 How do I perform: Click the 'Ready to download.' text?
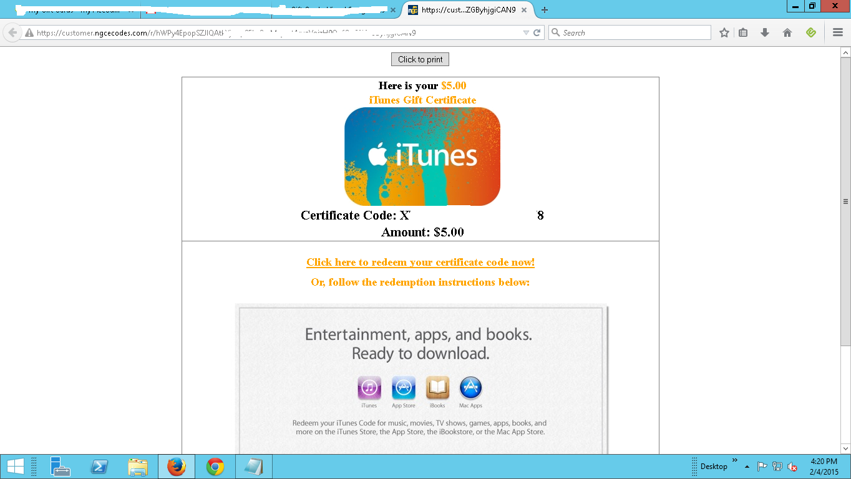[x=421, y=354]
